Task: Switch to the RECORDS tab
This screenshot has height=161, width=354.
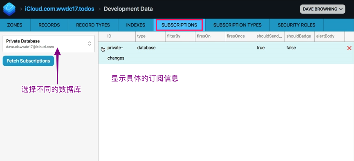Action: click(x=49, y=25)
